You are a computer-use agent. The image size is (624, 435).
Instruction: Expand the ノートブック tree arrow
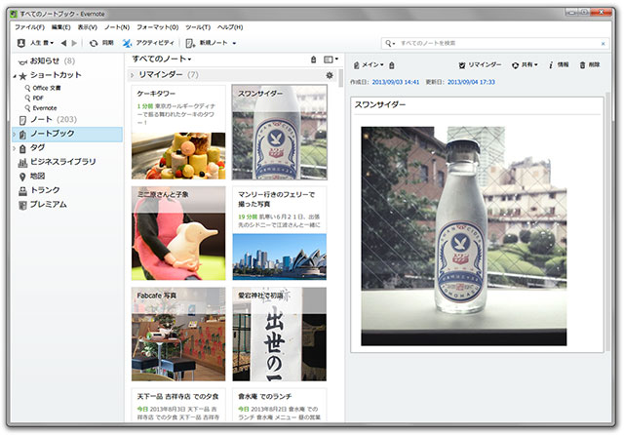pyautogui.click(x=15, y=135)
